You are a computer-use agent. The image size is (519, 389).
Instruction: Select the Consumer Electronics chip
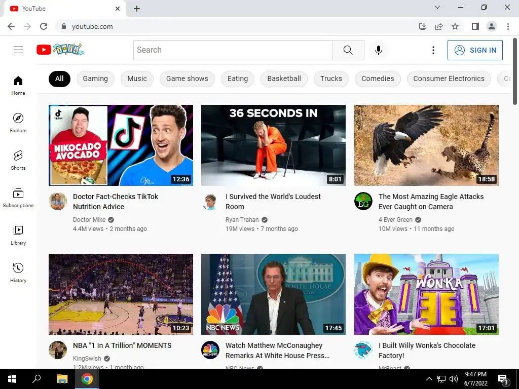coord(449,79)
